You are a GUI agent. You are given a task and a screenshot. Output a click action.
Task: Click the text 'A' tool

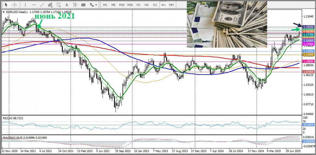67,5
